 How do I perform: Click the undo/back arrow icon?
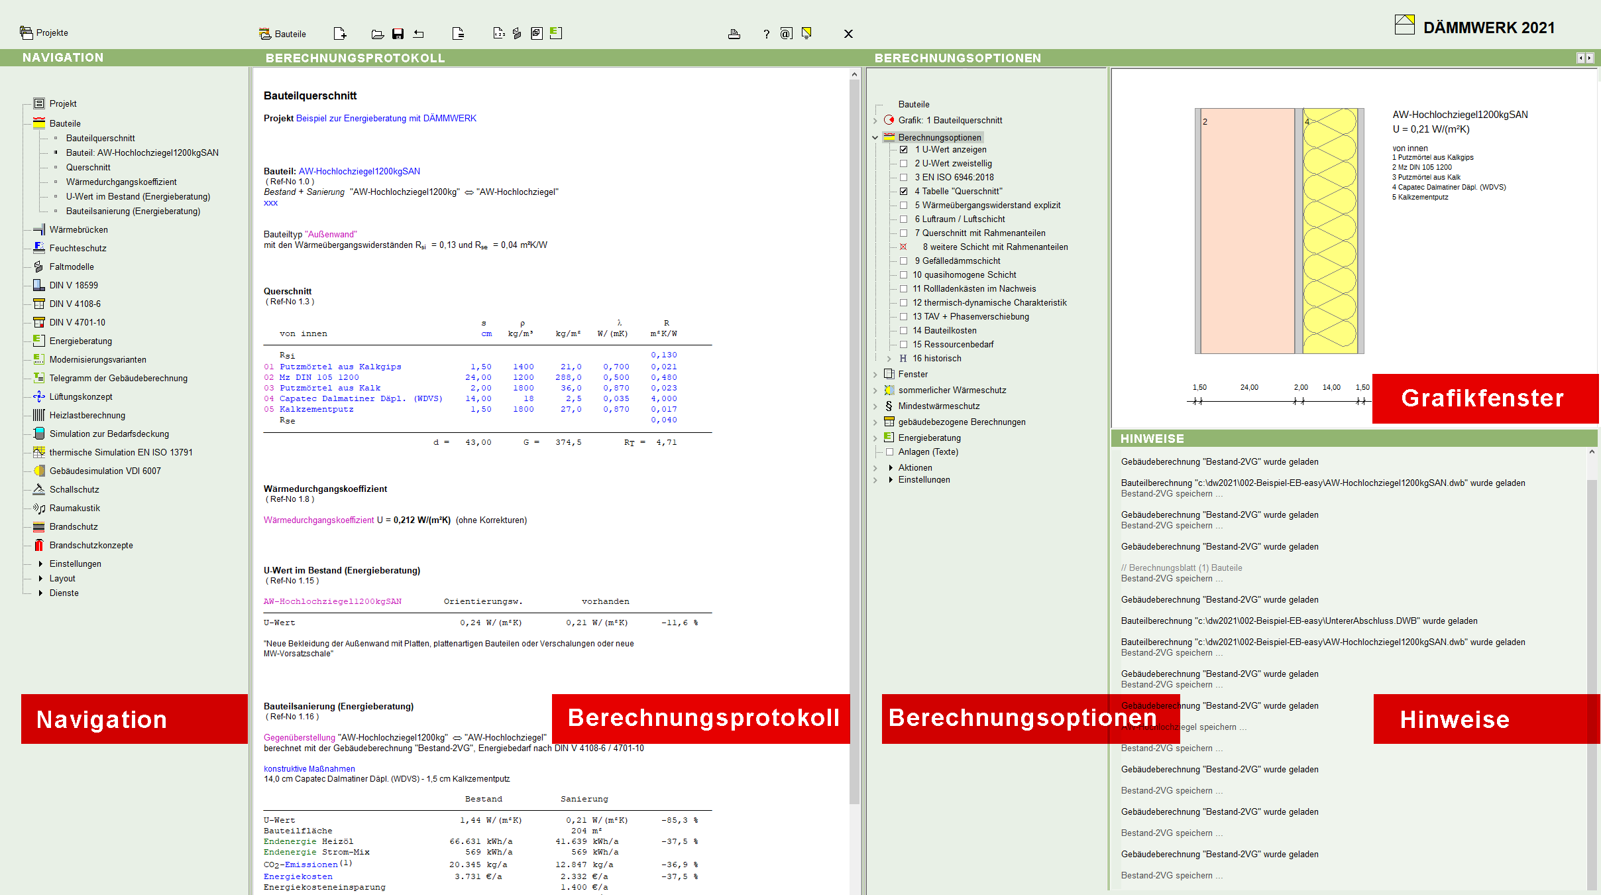(419, 34)
